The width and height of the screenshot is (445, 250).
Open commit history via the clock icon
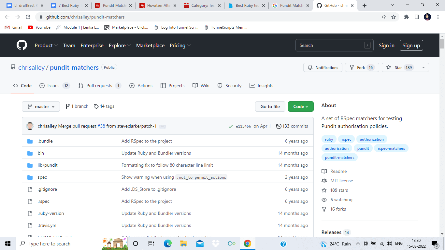[279, 126]
